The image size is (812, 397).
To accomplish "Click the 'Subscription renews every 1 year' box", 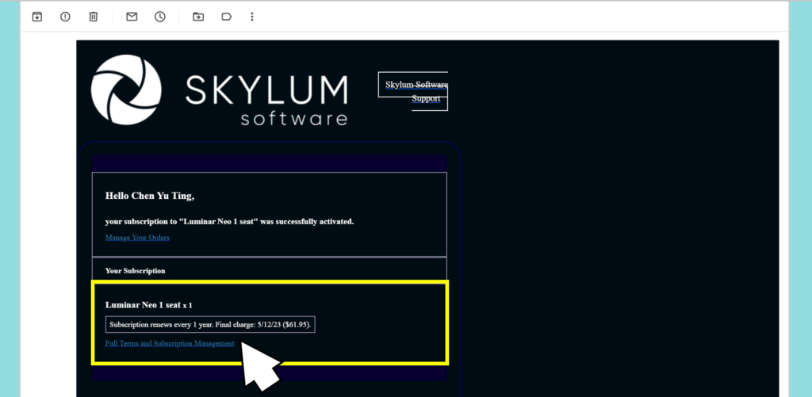I will (x=210, y=325).
